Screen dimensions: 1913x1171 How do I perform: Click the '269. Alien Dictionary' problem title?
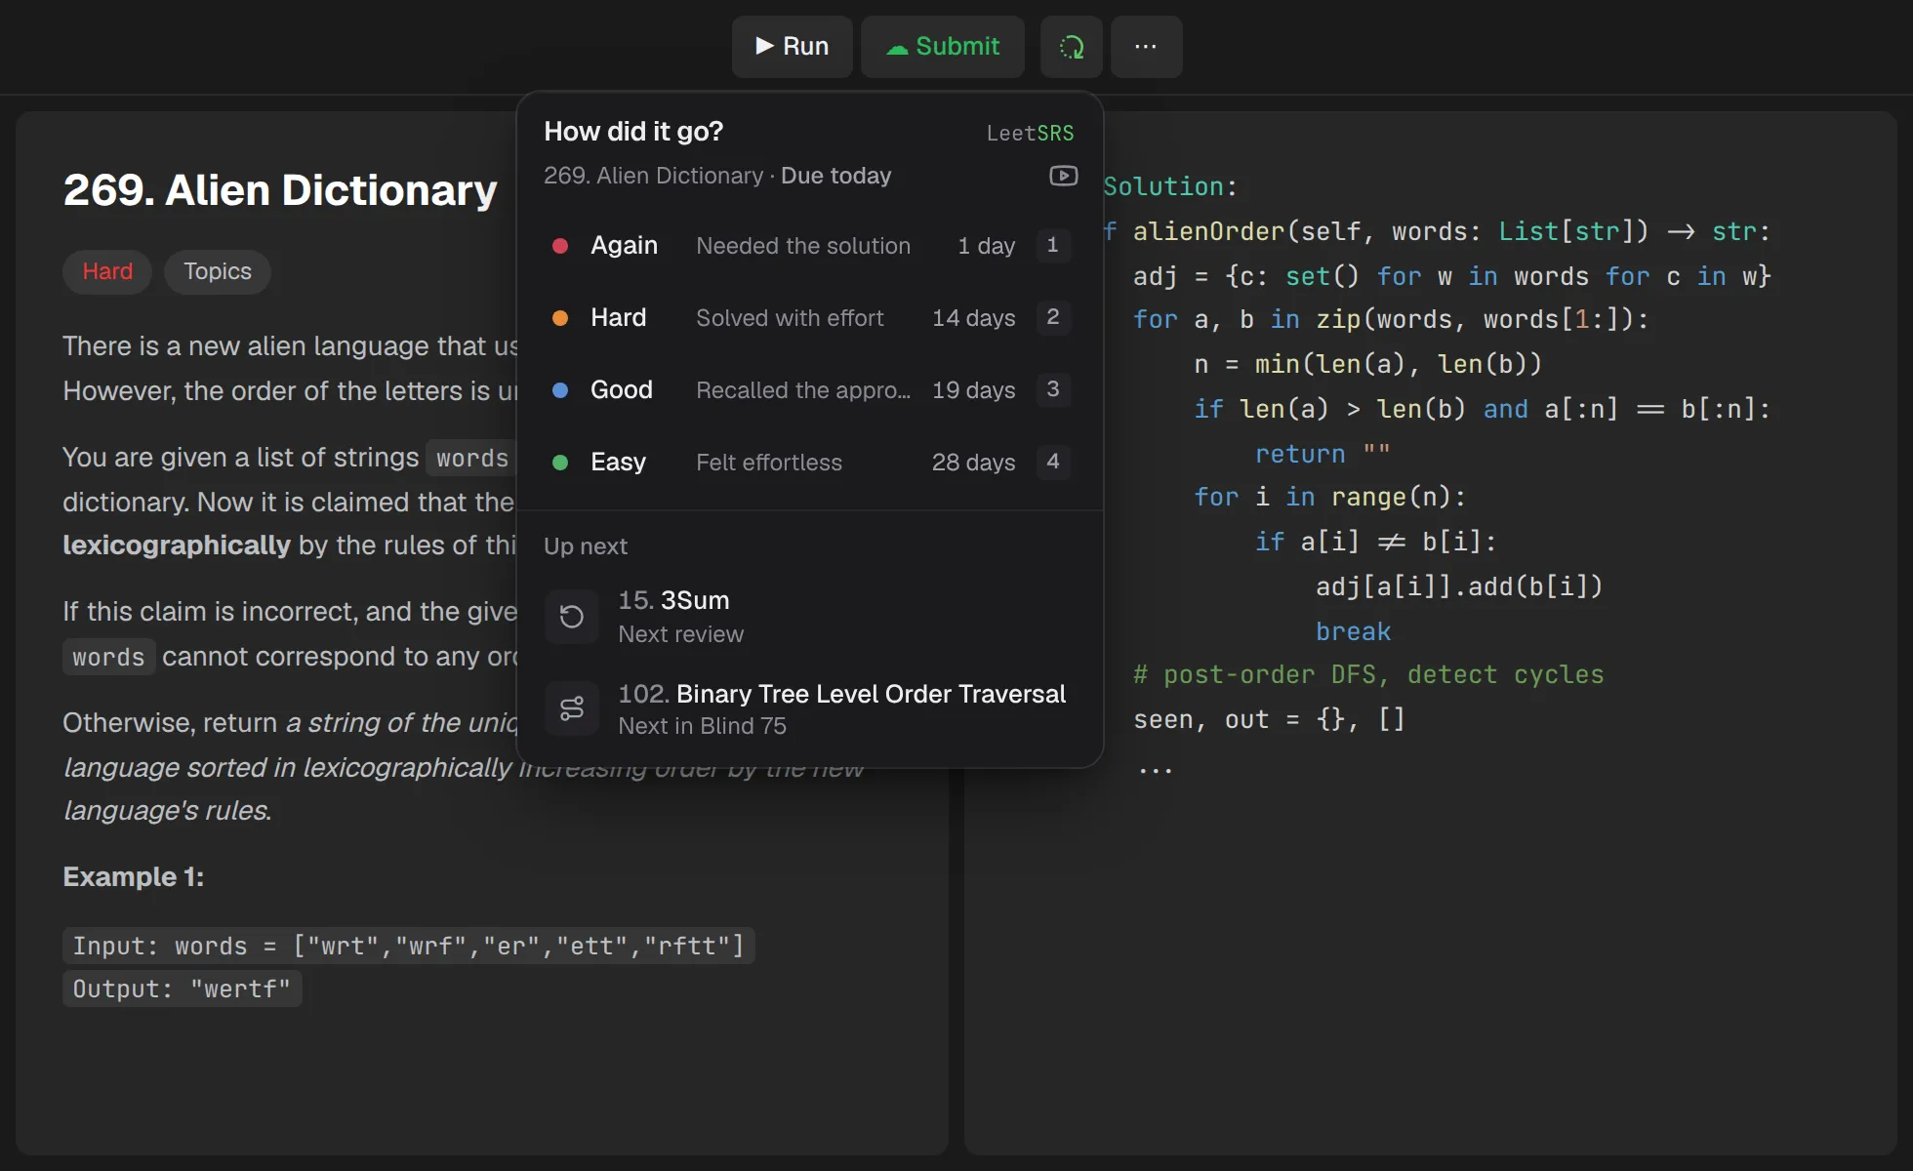(280, 189)
